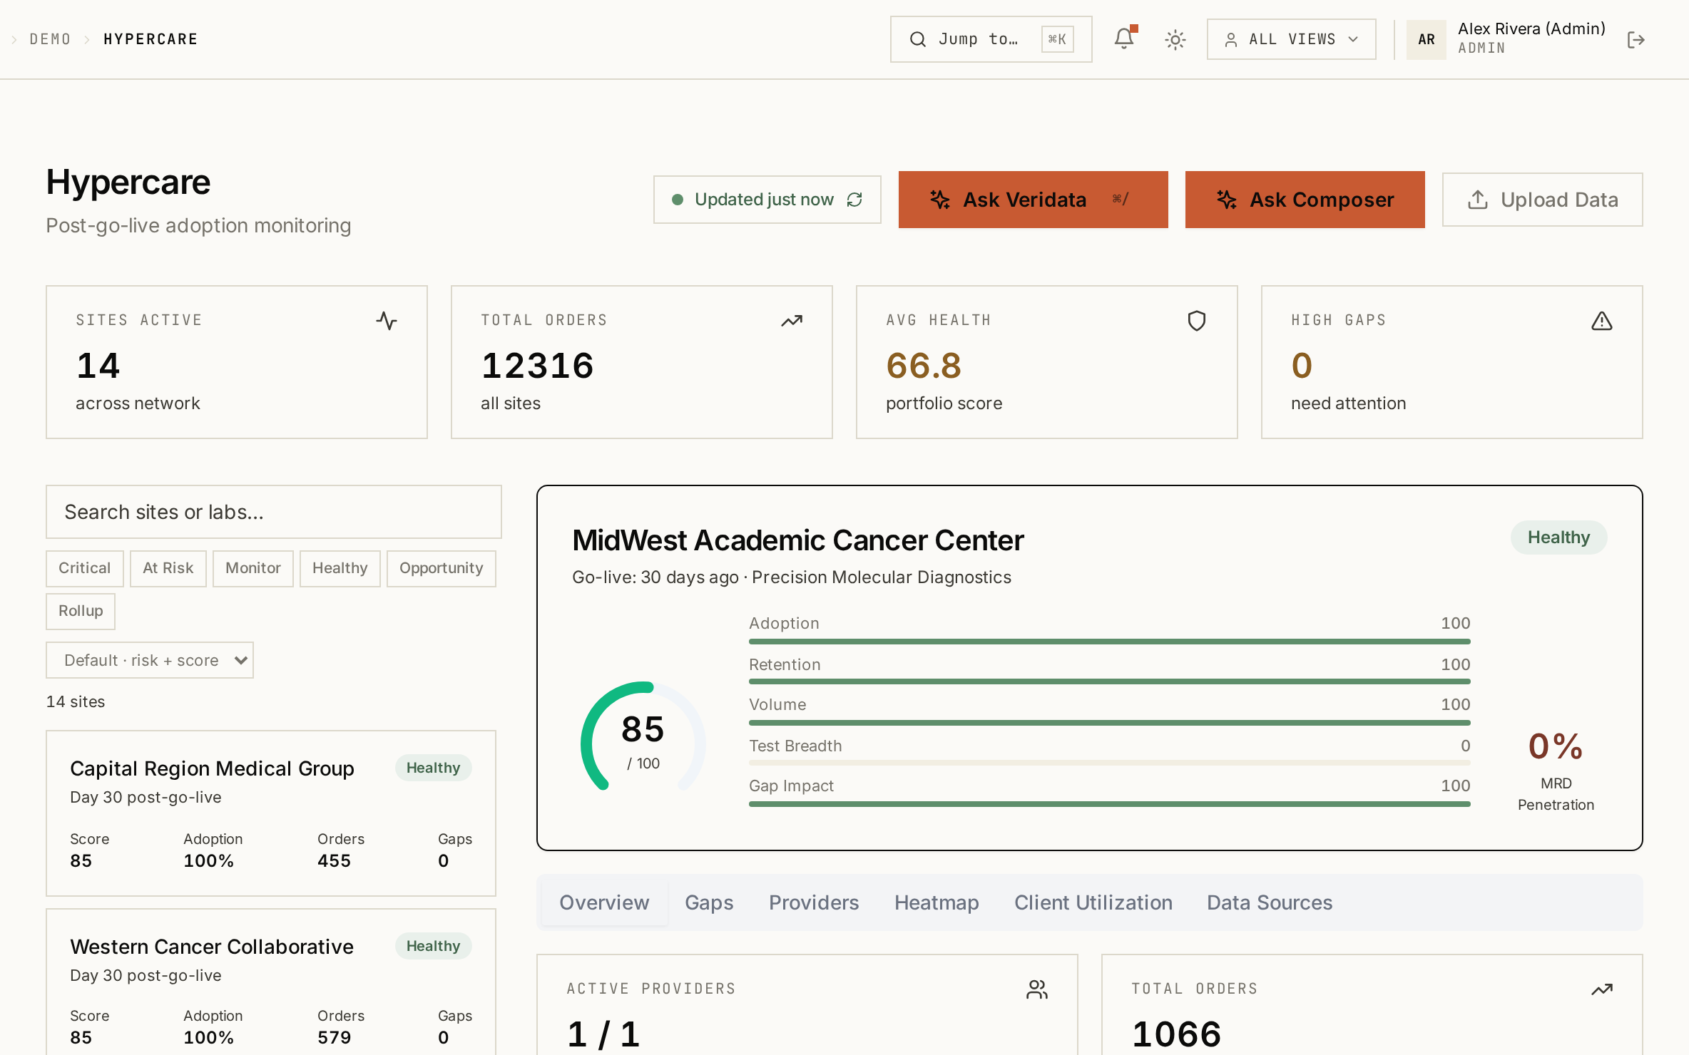The image size is (1689, 1055).
Task: Click the breadcrumb chevron before DEMO
Action: point(14,40)
